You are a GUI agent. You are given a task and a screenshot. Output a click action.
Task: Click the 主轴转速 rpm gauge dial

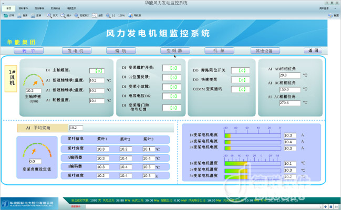[x=34, y=82]
